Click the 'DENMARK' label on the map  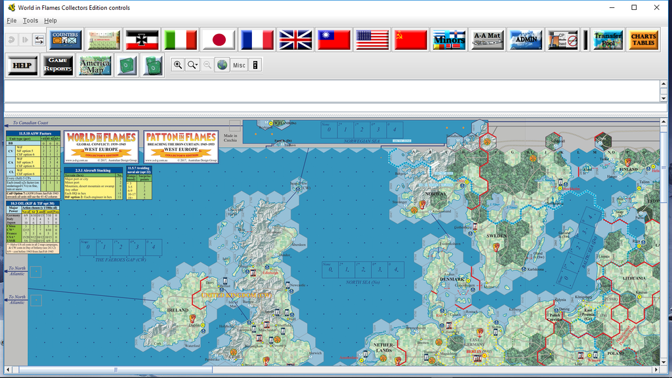point(452,279)
